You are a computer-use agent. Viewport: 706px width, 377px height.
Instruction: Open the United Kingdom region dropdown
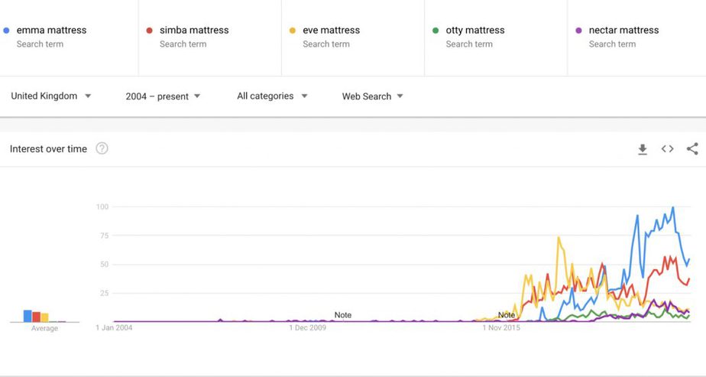coord(51,96)
